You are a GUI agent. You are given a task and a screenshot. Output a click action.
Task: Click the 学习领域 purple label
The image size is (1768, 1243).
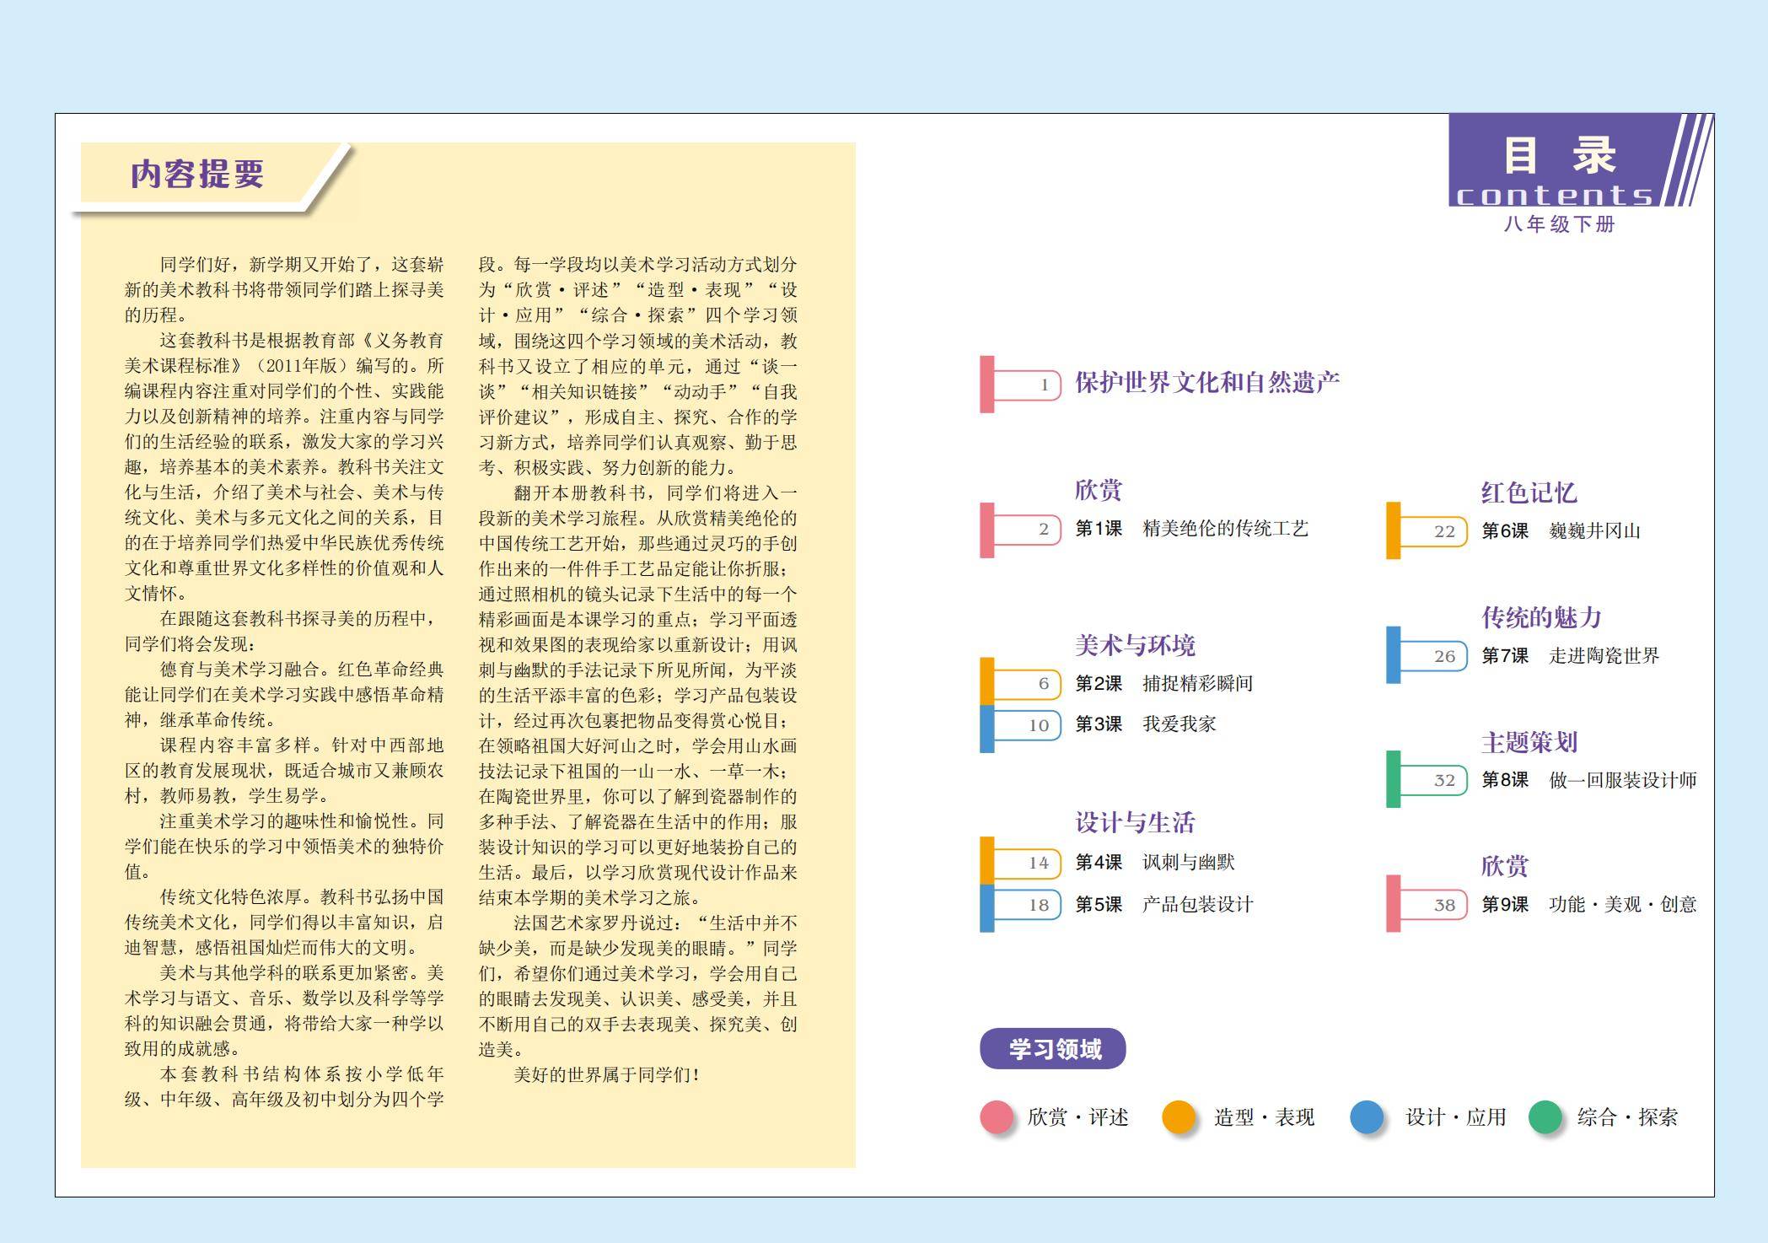coord(1053,1049)
